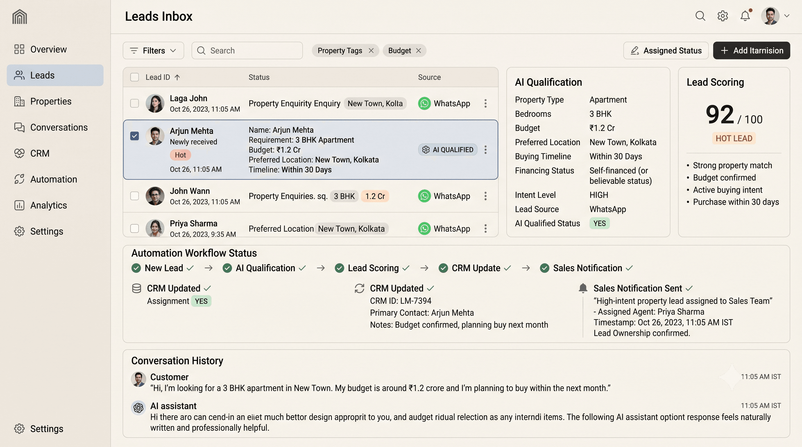Click the 3 BHK tag on John Wann

(344, 196)
